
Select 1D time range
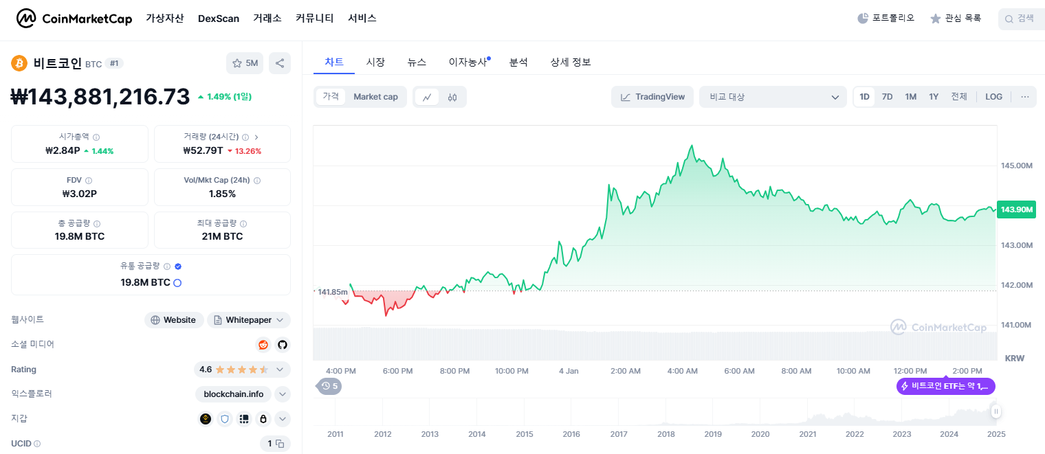865,97
